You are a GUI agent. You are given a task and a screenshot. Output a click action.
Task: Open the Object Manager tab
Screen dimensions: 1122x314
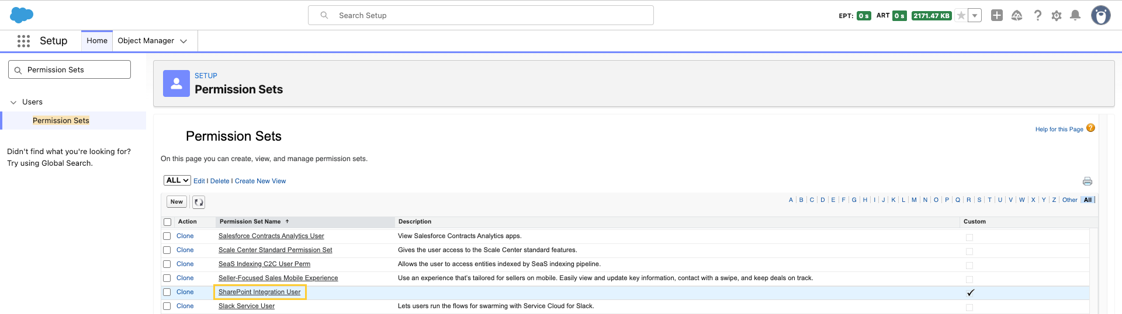click(x=146, y=41)
